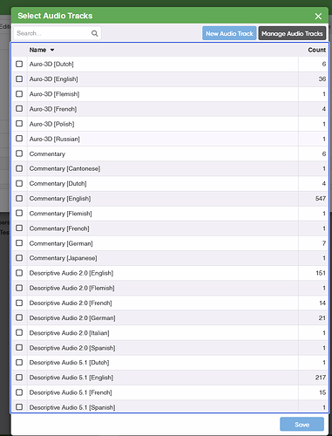Click the New Audio Track button
This screenshot has height=436, width=332.
[229, 33]
